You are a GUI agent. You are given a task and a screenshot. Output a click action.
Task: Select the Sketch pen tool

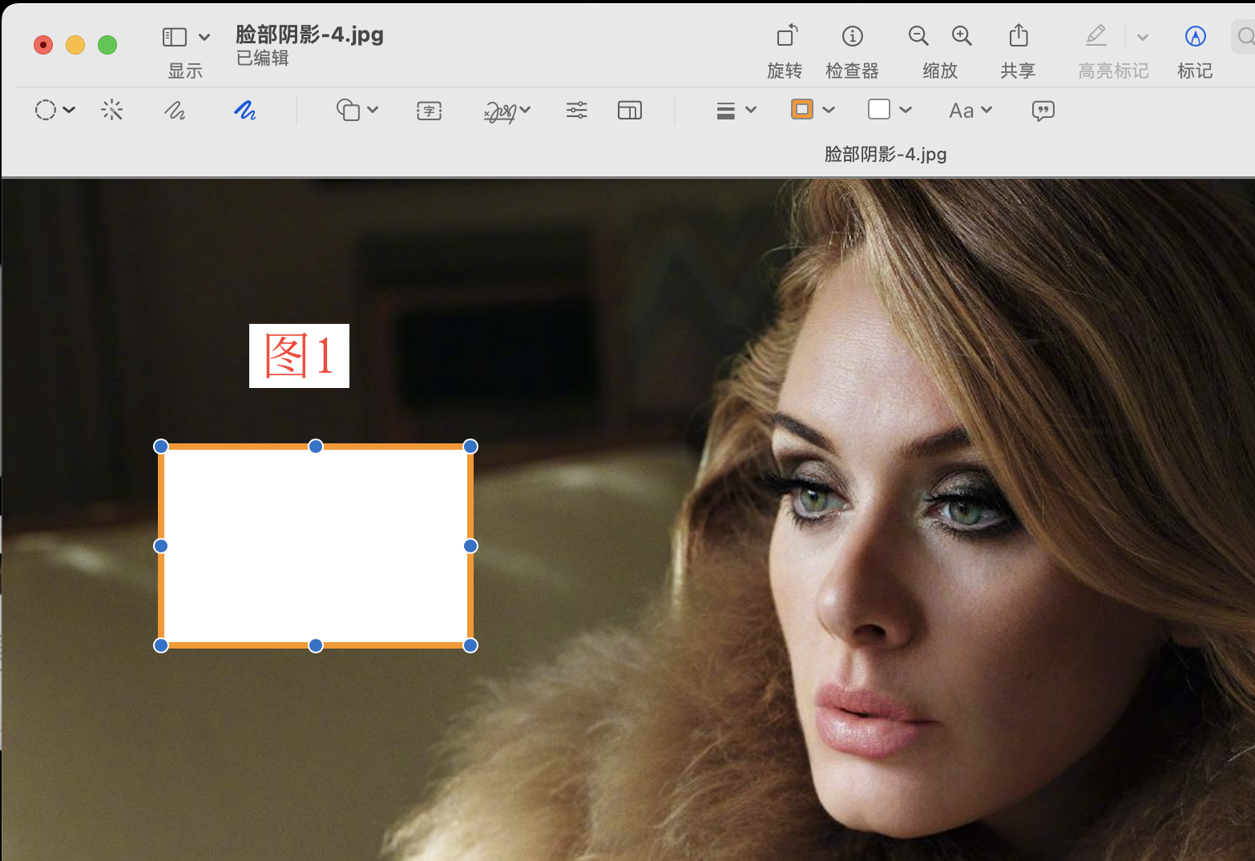tap(174, 110)
